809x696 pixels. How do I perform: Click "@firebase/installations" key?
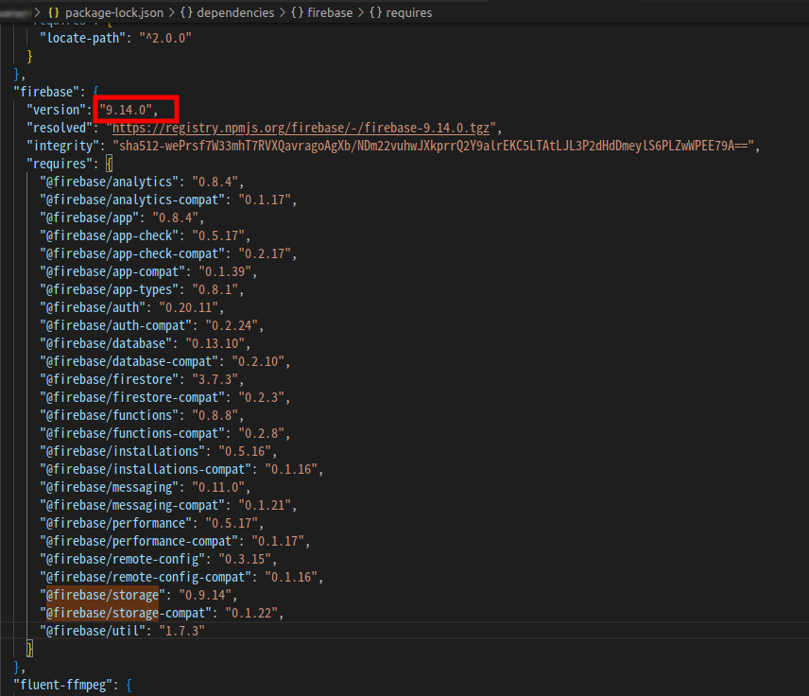[122, 451]
